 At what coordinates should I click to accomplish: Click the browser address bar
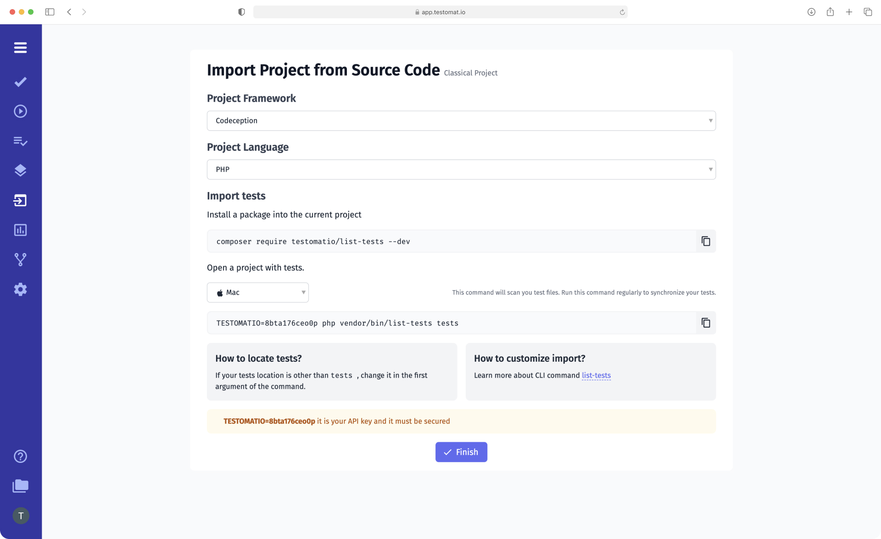[440, 12]
